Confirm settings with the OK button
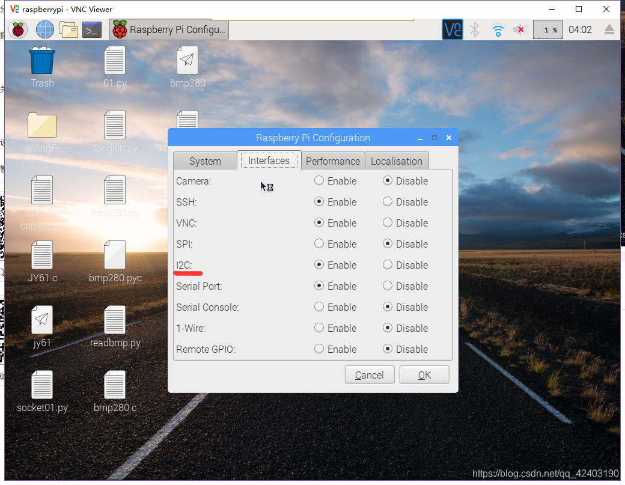The image size is (625, 485). (424, 375)
